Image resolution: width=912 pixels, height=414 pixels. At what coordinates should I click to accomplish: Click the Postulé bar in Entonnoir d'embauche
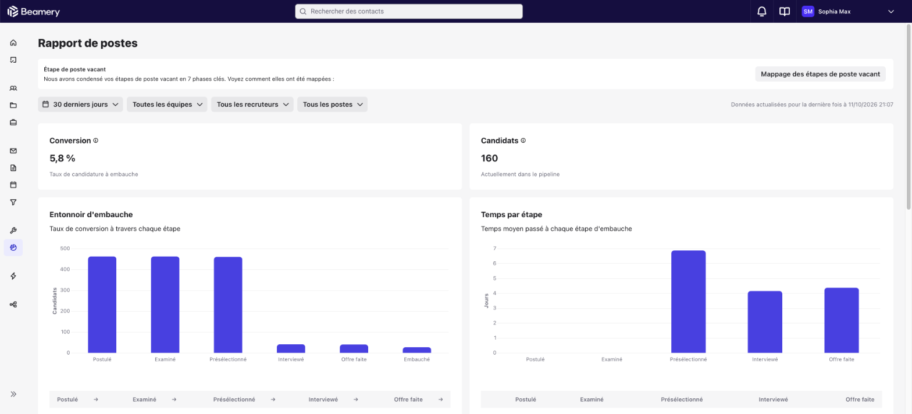coord(102,305)
